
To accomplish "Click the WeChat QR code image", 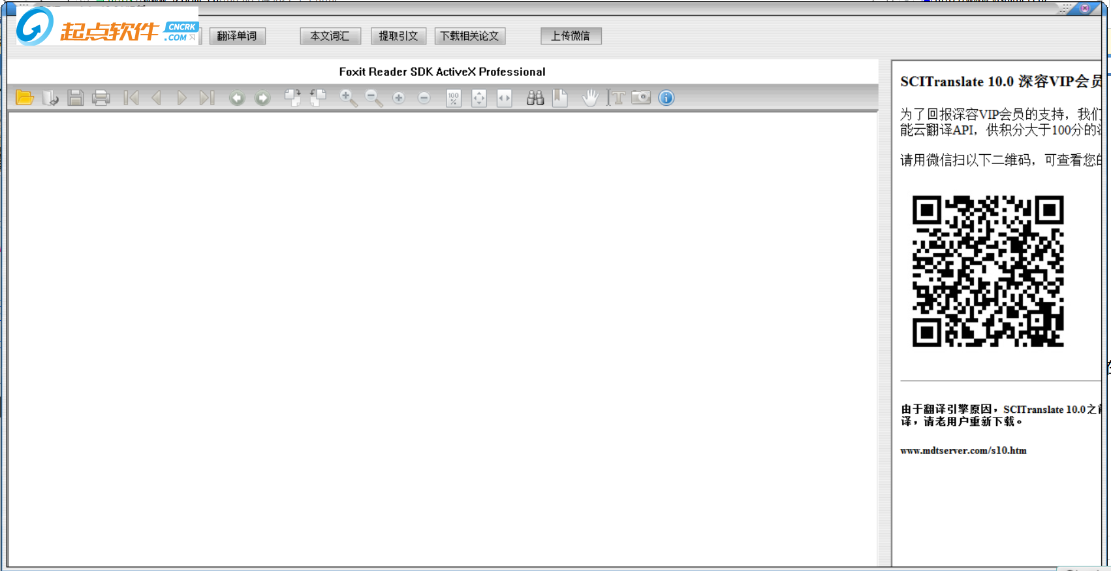I will [988, 271].
